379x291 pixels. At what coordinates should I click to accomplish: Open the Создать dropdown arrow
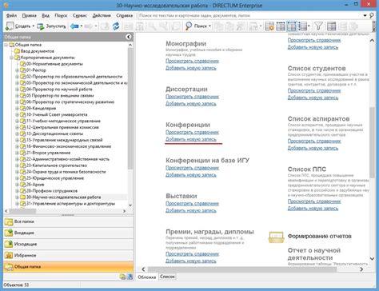point(34,26)
